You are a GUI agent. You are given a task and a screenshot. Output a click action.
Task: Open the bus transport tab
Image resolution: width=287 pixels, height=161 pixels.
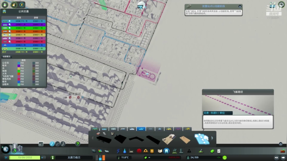(x=95, y=129)
